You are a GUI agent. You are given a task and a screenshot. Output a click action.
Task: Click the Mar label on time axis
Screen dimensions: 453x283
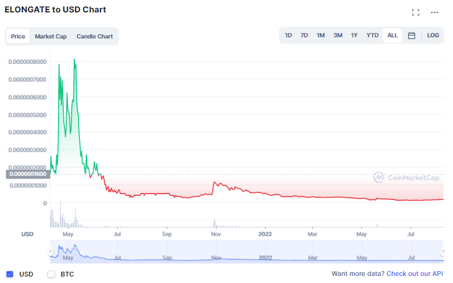[312, 234]
